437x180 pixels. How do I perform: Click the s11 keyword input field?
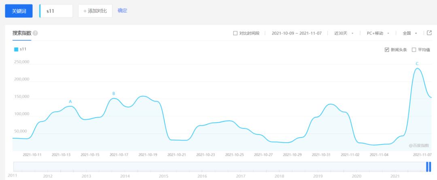[x=56, y=11]
